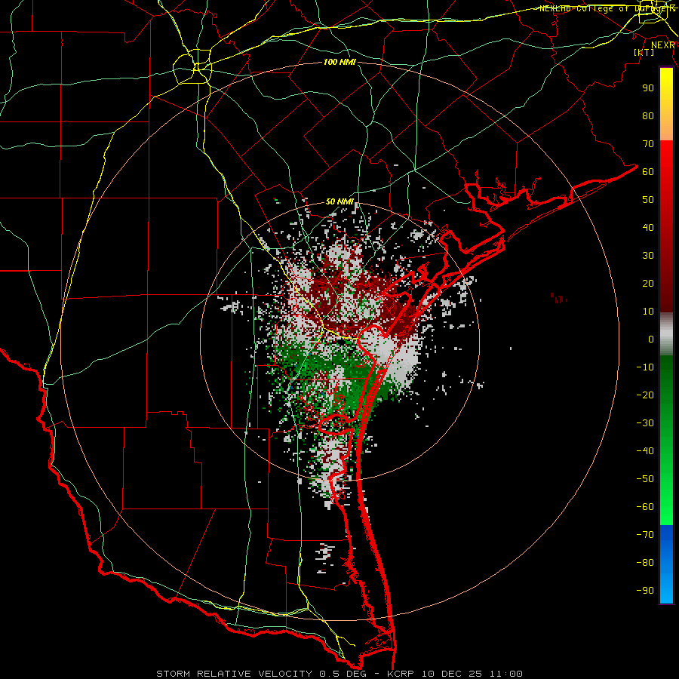This screenshot has width=679, height=679.
Task: Click the "-50" scale value
Action: tap(645, 479)
